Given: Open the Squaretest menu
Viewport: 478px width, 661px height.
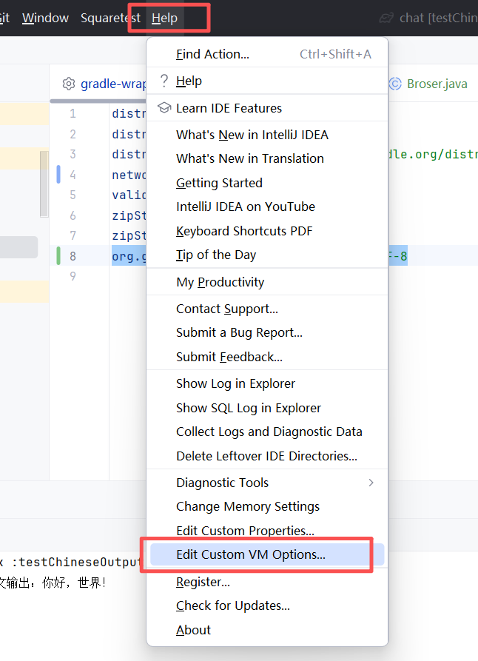Looking at the screenshot, I should (110, 18).
